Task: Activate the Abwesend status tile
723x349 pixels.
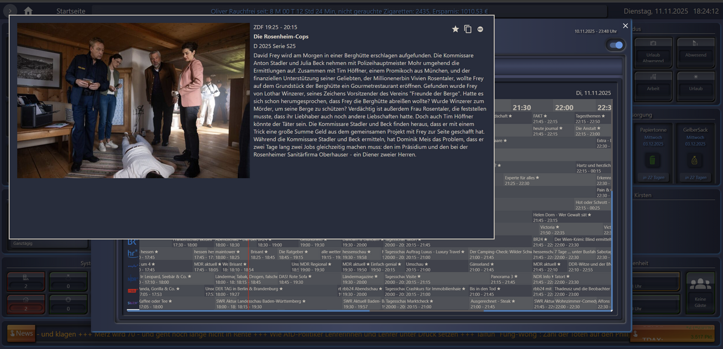Action: pyautogui.click(x=696, y=53)
